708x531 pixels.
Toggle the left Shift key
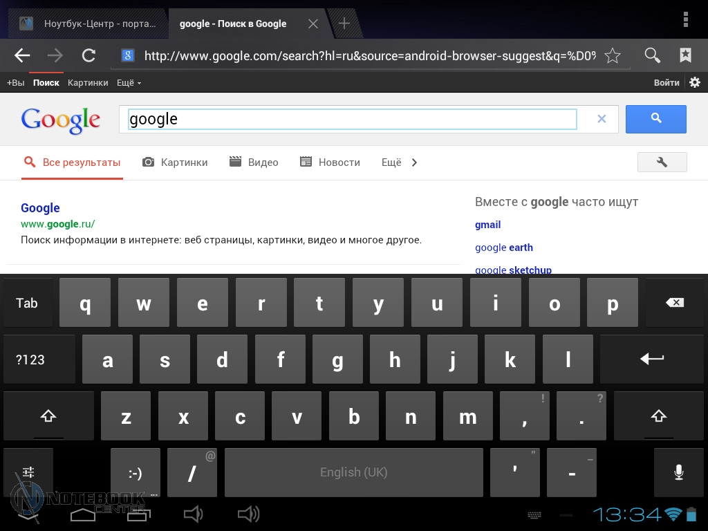(x=48, y=416)
